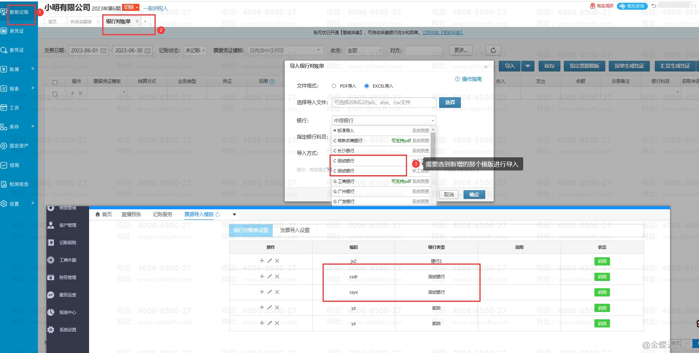Open the 检测报告 sidebar icon

4,184
